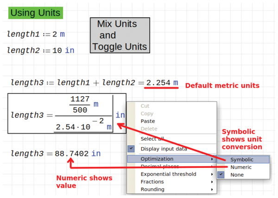Click the 2.254 m result value
Screen dimensions: 278x198
162,83
